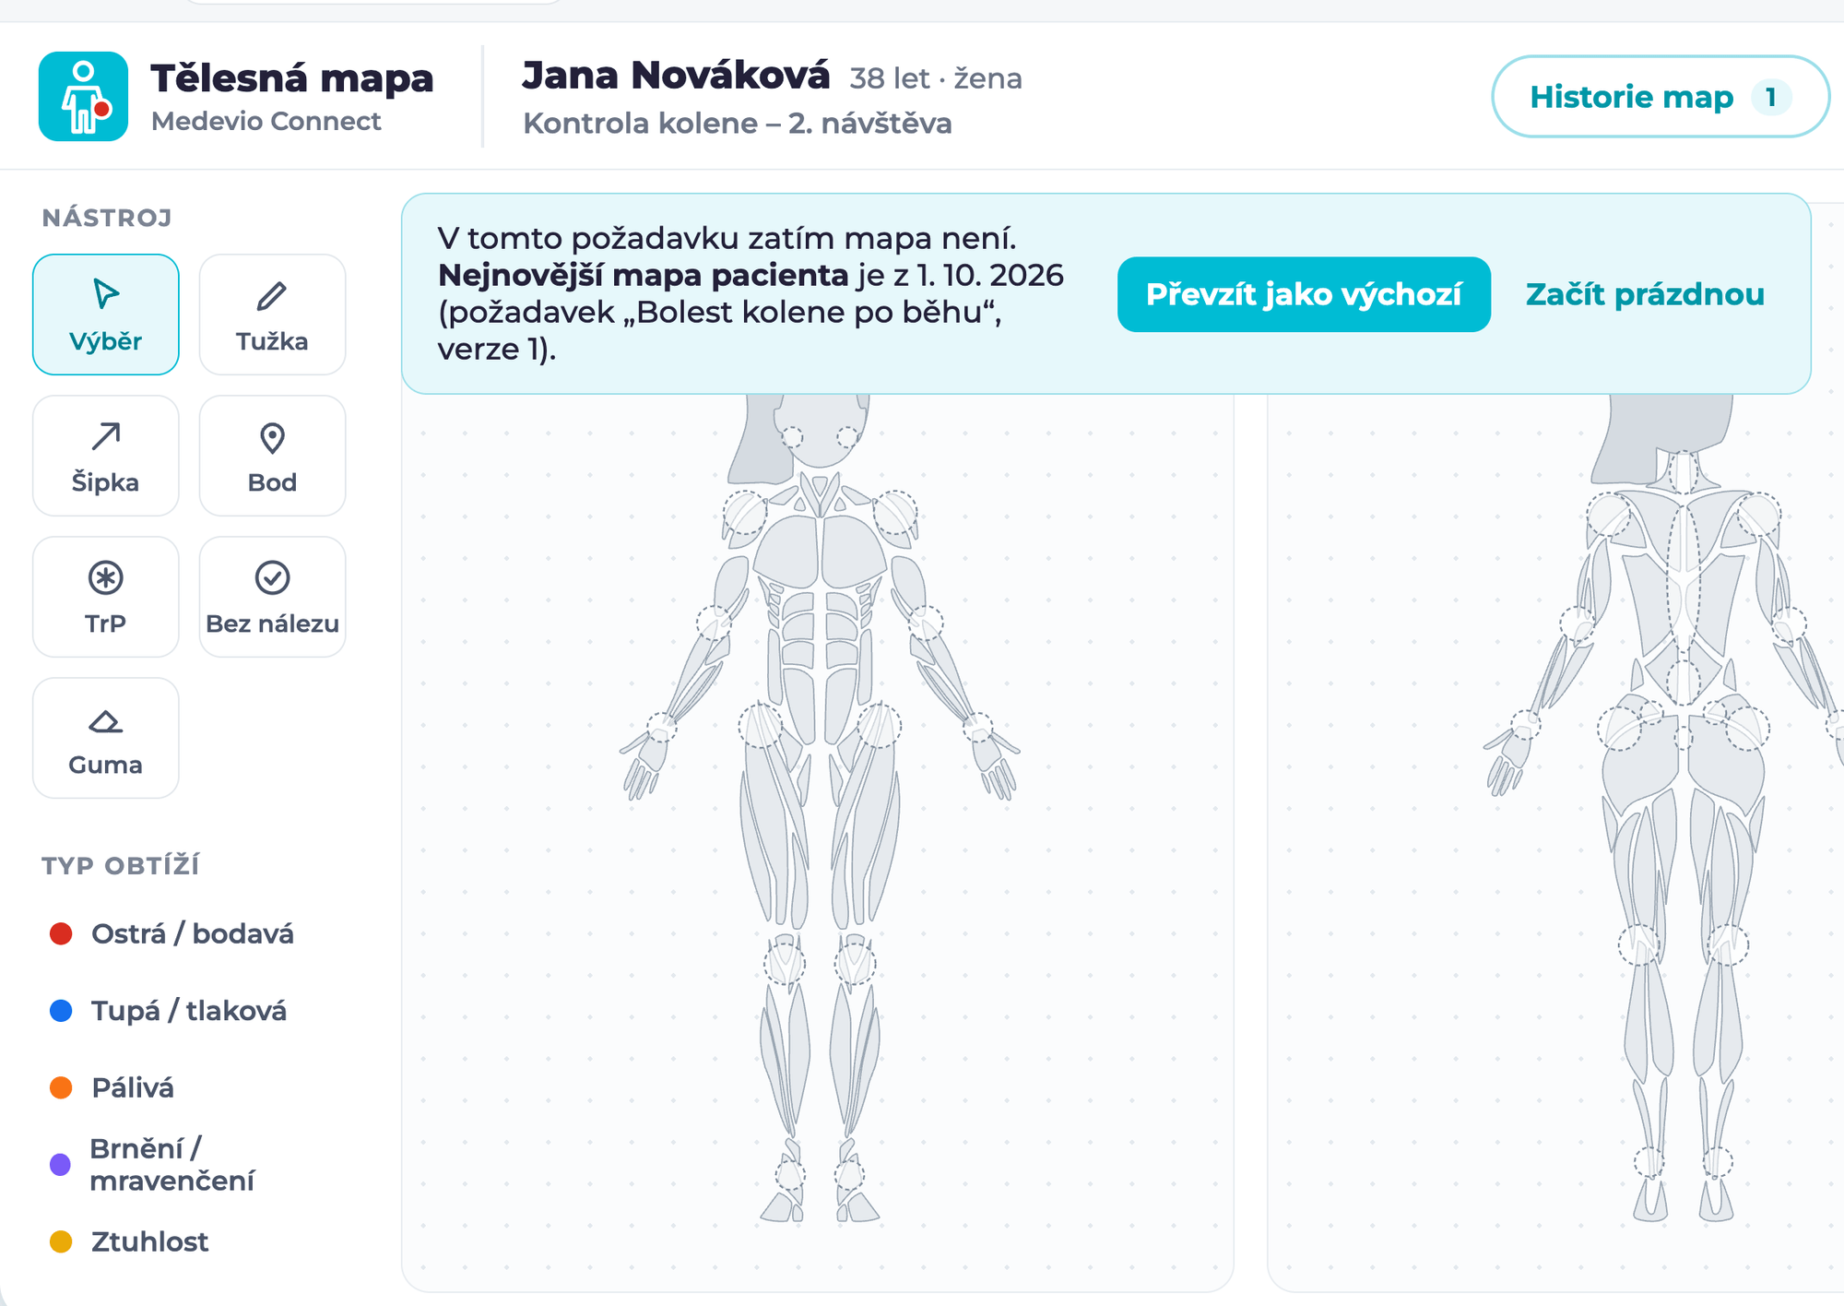Image resolution: width=1844 pixels, height=1306 pixels.
Task: Pick purple swatch for Brnění / mravenčení
Action: click(x=60, y=1164)
